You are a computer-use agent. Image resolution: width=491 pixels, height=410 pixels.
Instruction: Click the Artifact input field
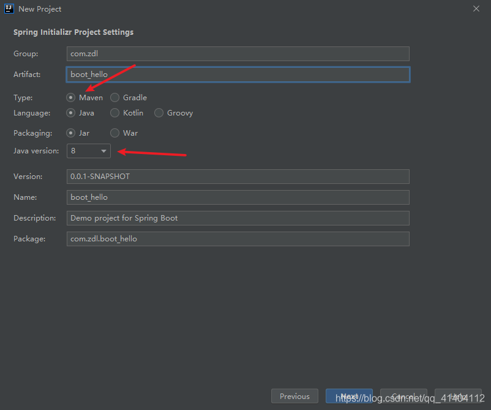click(x=238, y=75)
